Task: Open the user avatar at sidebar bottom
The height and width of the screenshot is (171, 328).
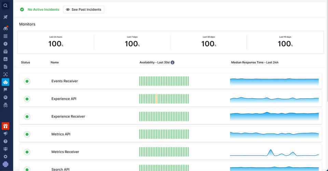Action: [x=5, y=165]
